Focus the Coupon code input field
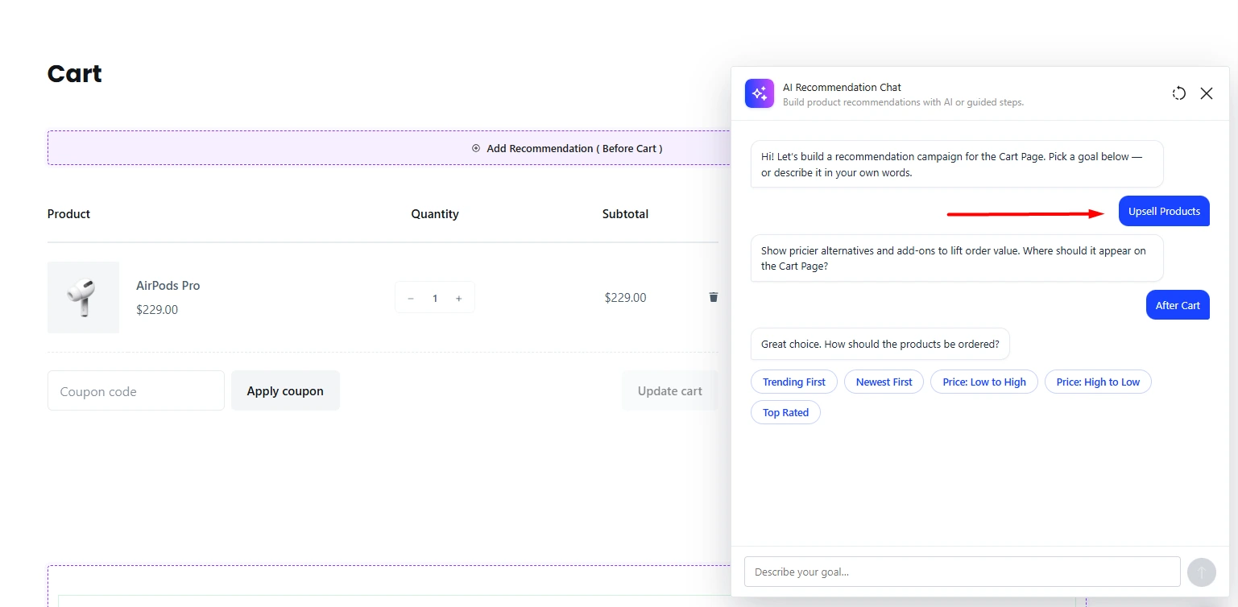1238x607 pixels. click(136, 390)
